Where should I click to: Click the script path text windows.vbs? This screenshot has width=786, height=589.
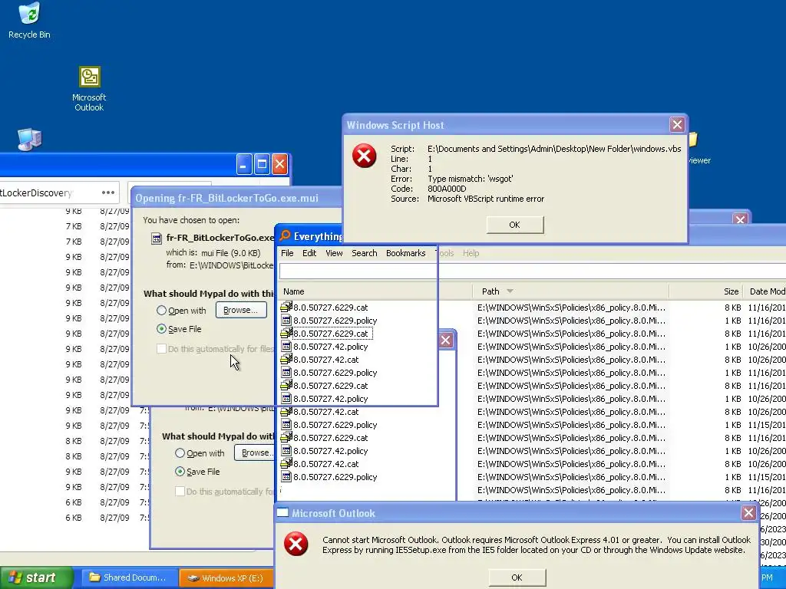(554, 149)
